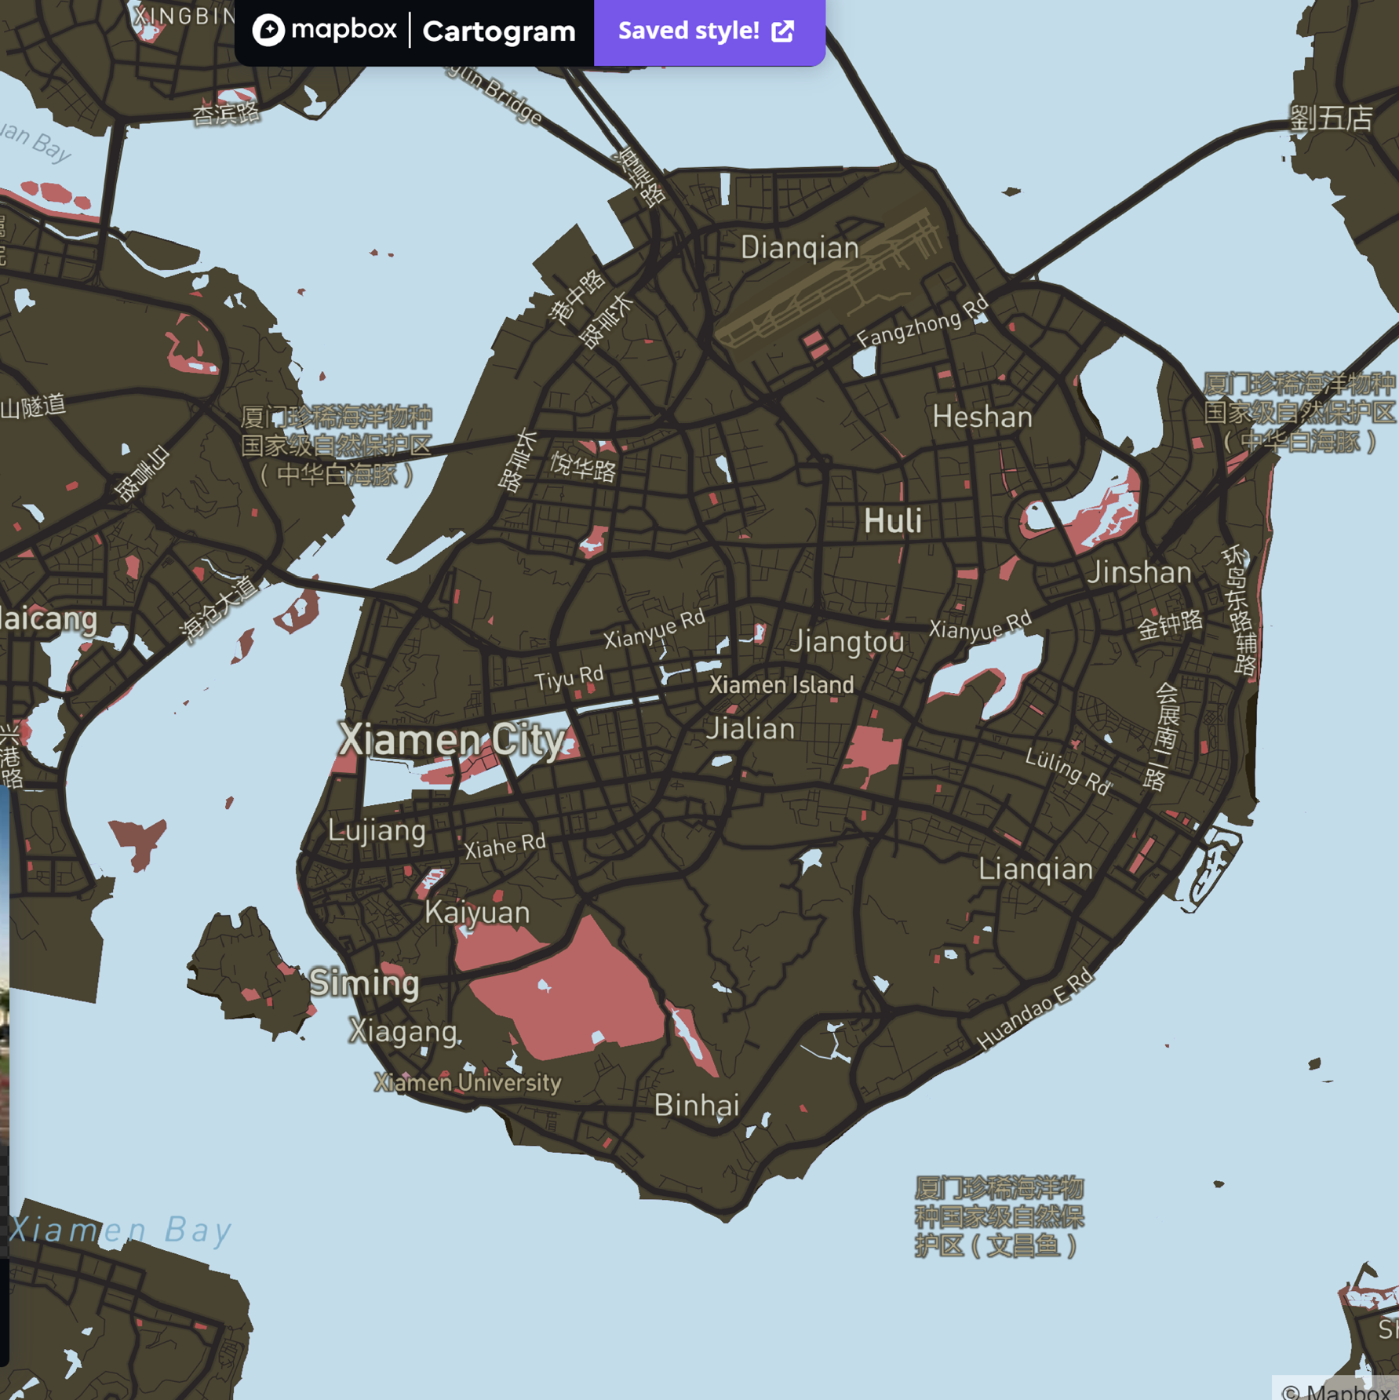Select the Fangzhong Rd road label
Viewport: 1399px width, 1400px height.
[922, 322]
